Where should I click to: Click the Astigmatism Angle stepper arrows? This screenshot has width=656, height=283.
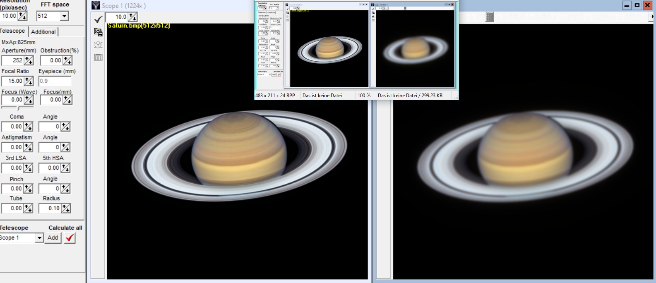(x=65, y=147)
